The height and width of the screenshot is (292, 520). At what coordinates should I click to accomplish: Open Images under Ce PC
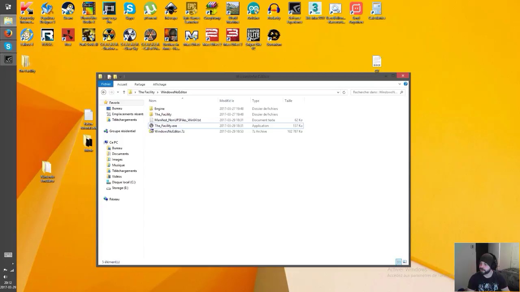pos(117,159)
